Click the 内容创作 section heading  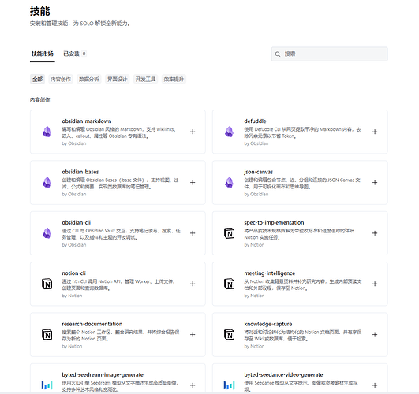tap(39, 99)
